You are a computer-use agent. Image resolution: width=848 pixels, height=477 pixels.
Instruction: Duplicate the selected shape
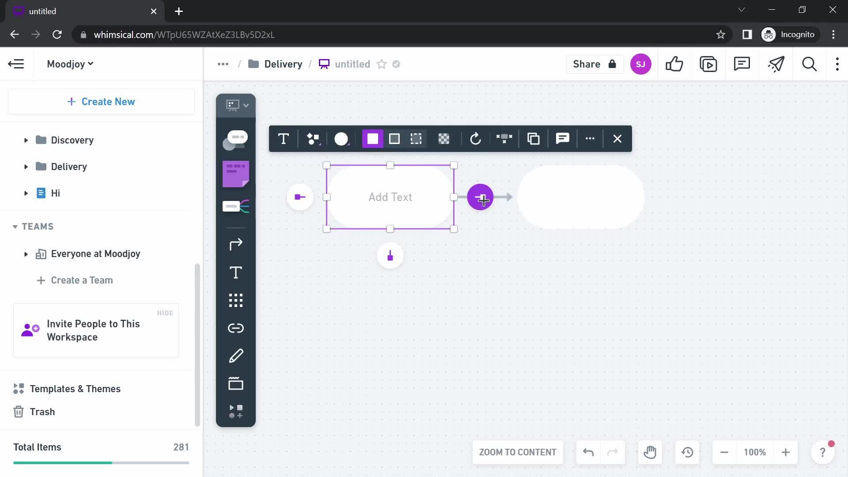(x=534, y=139)
